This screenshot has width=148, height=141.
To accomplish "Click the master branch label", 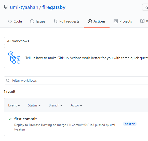I will click(x=130, y=124).
